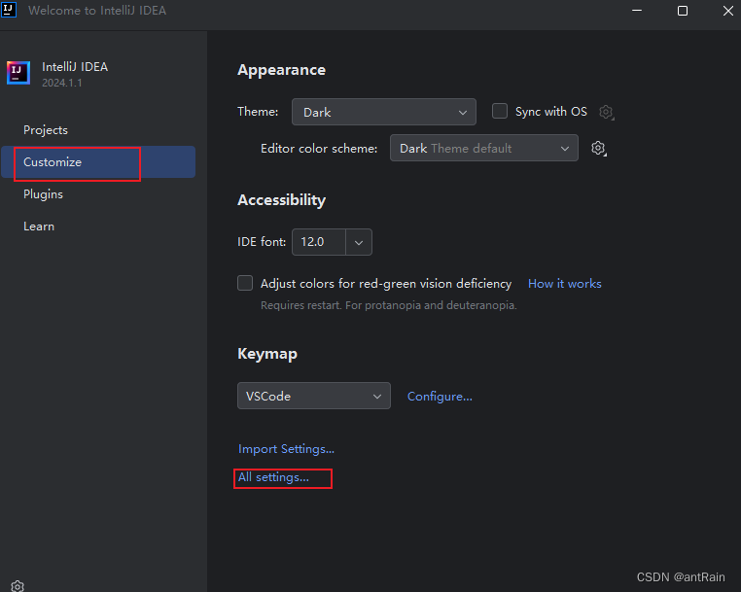Minimize the Welcome to IntelliJ IDEA window
Screen dimensions: 741x592
point(637,11)
